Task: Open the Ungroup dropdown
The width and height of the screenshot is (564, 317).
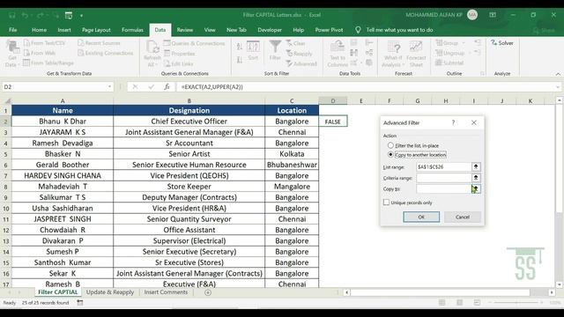Action: tap(453, 53)
